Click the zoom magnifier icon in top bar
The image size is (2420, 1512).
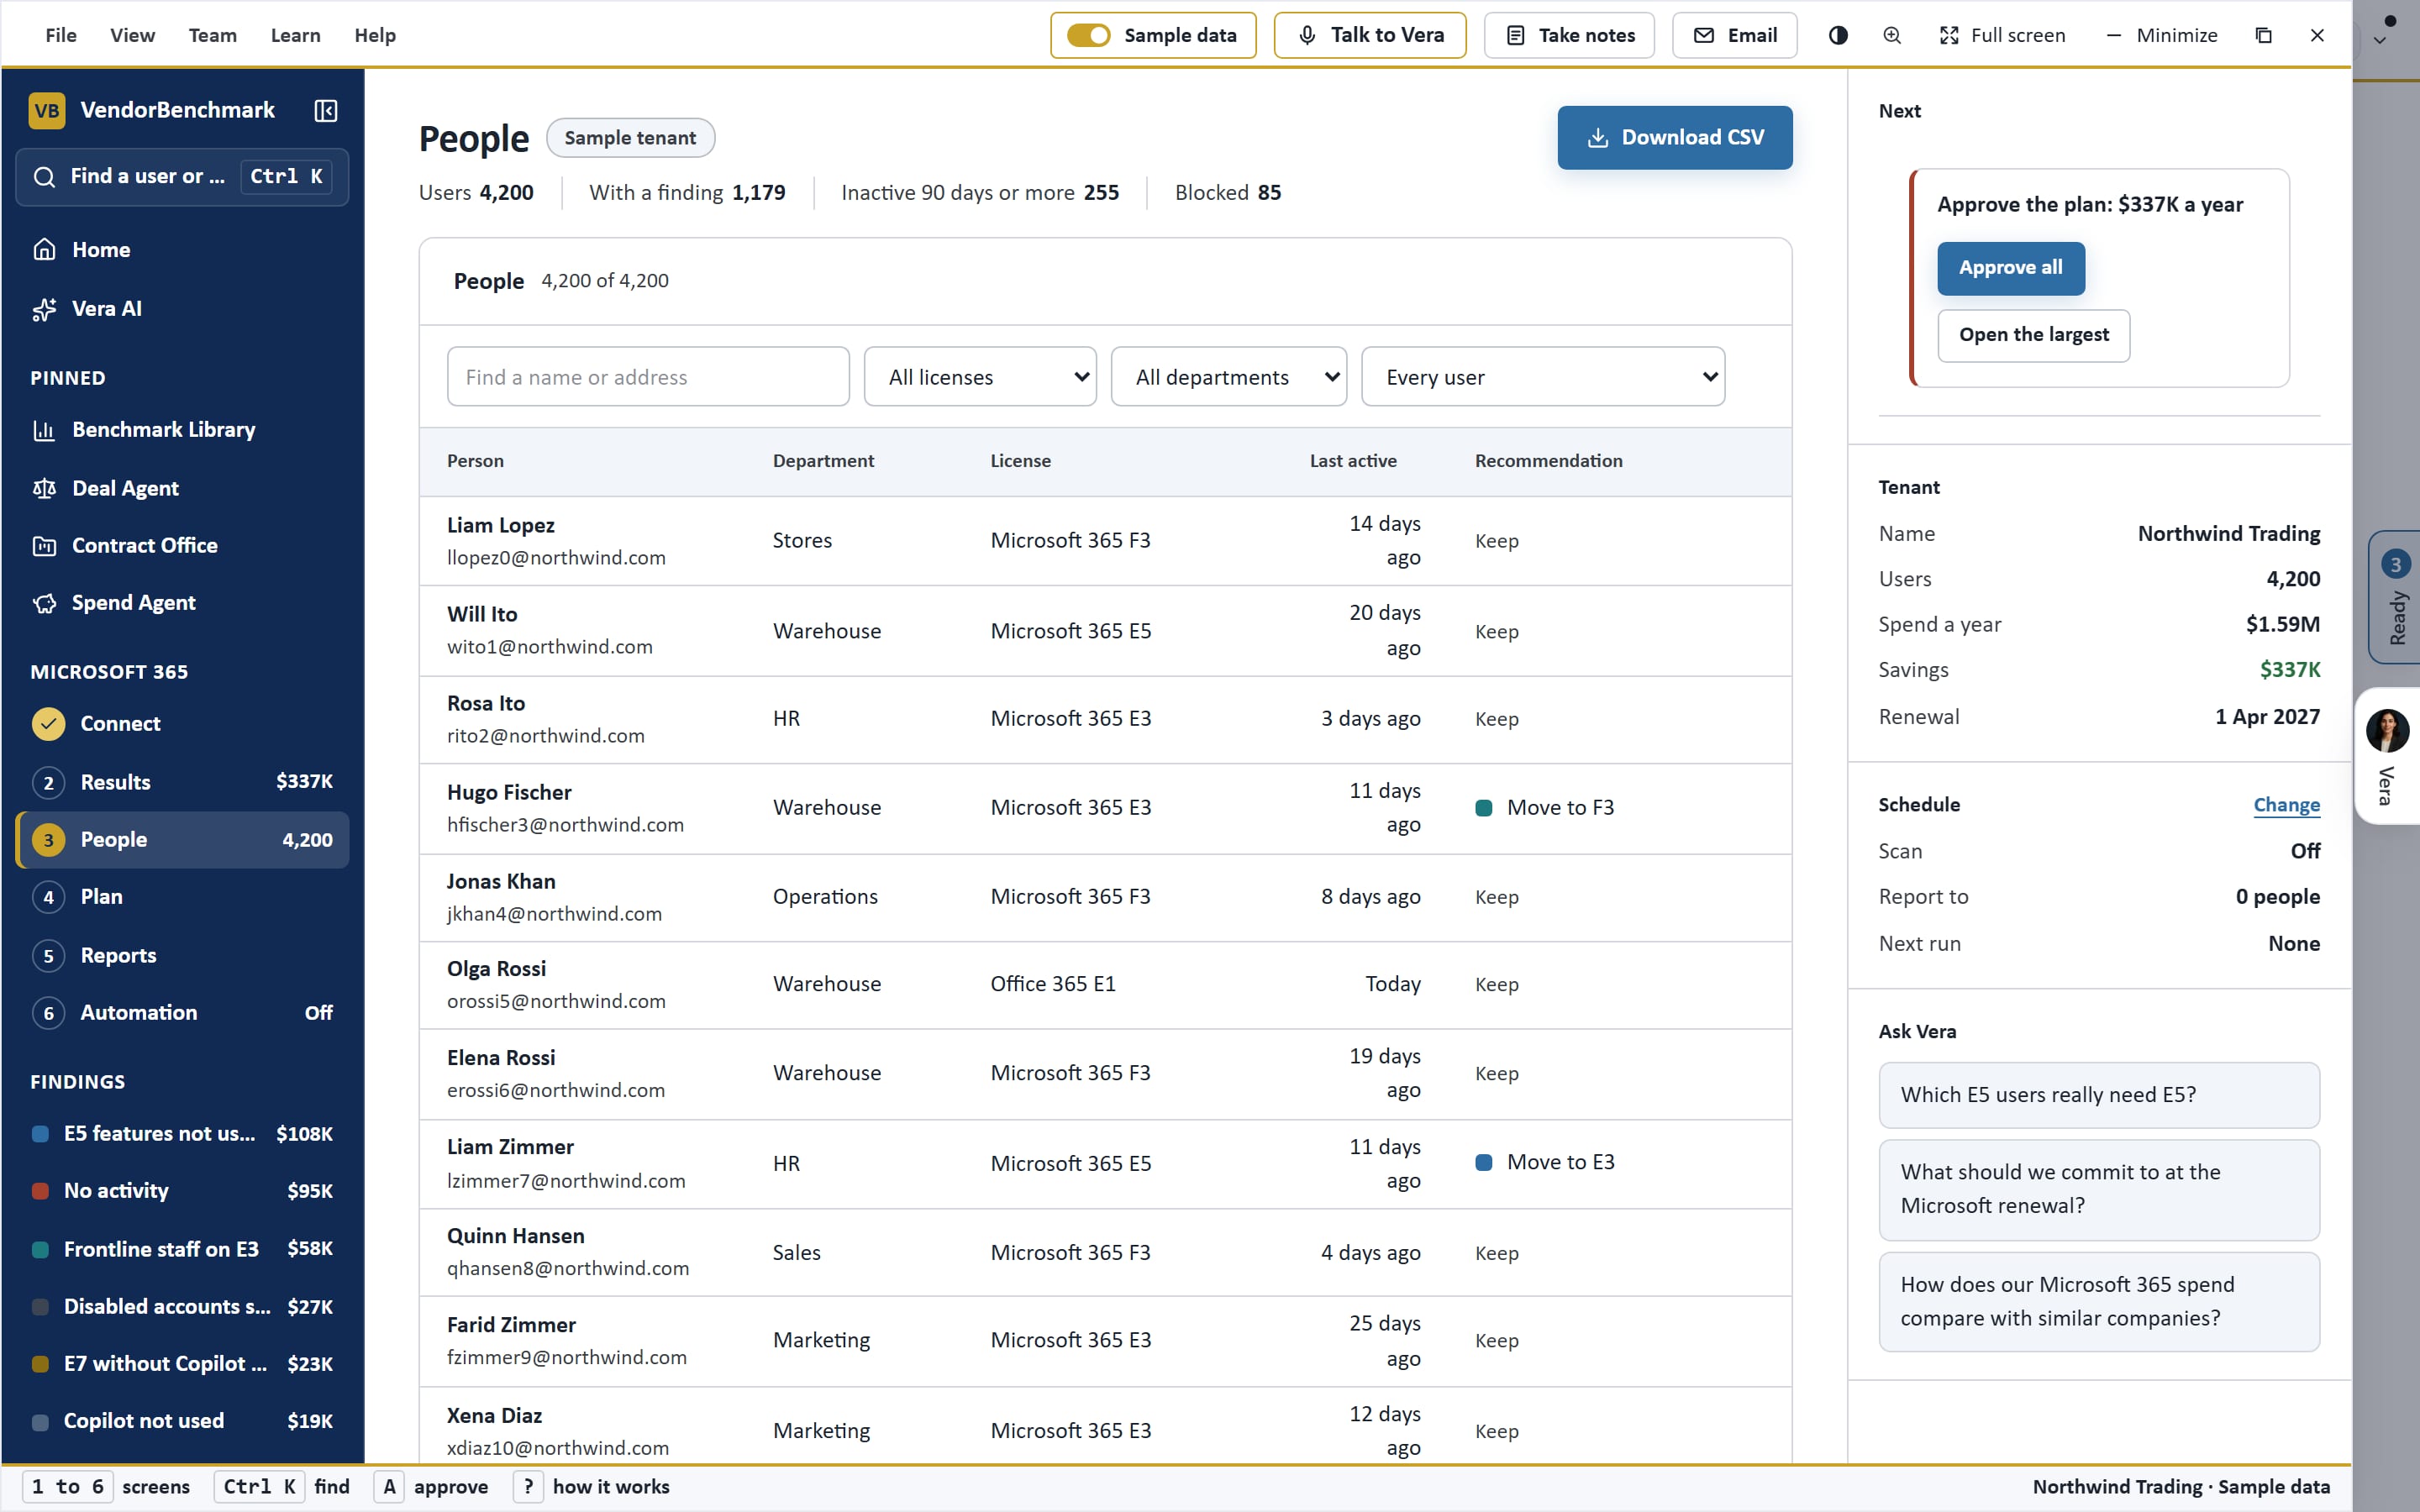1892,35
